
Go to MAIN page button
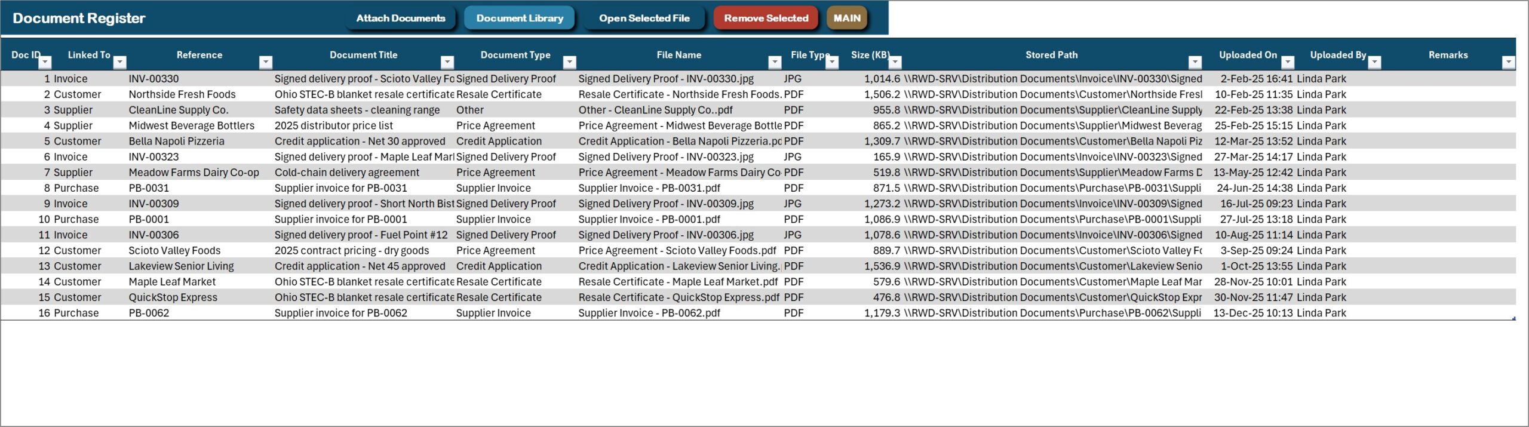pos(846,18)
